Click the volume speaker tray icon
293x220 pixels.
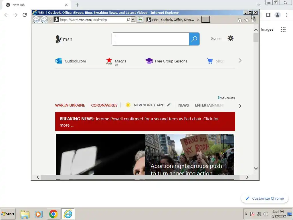tap(266, 214)
